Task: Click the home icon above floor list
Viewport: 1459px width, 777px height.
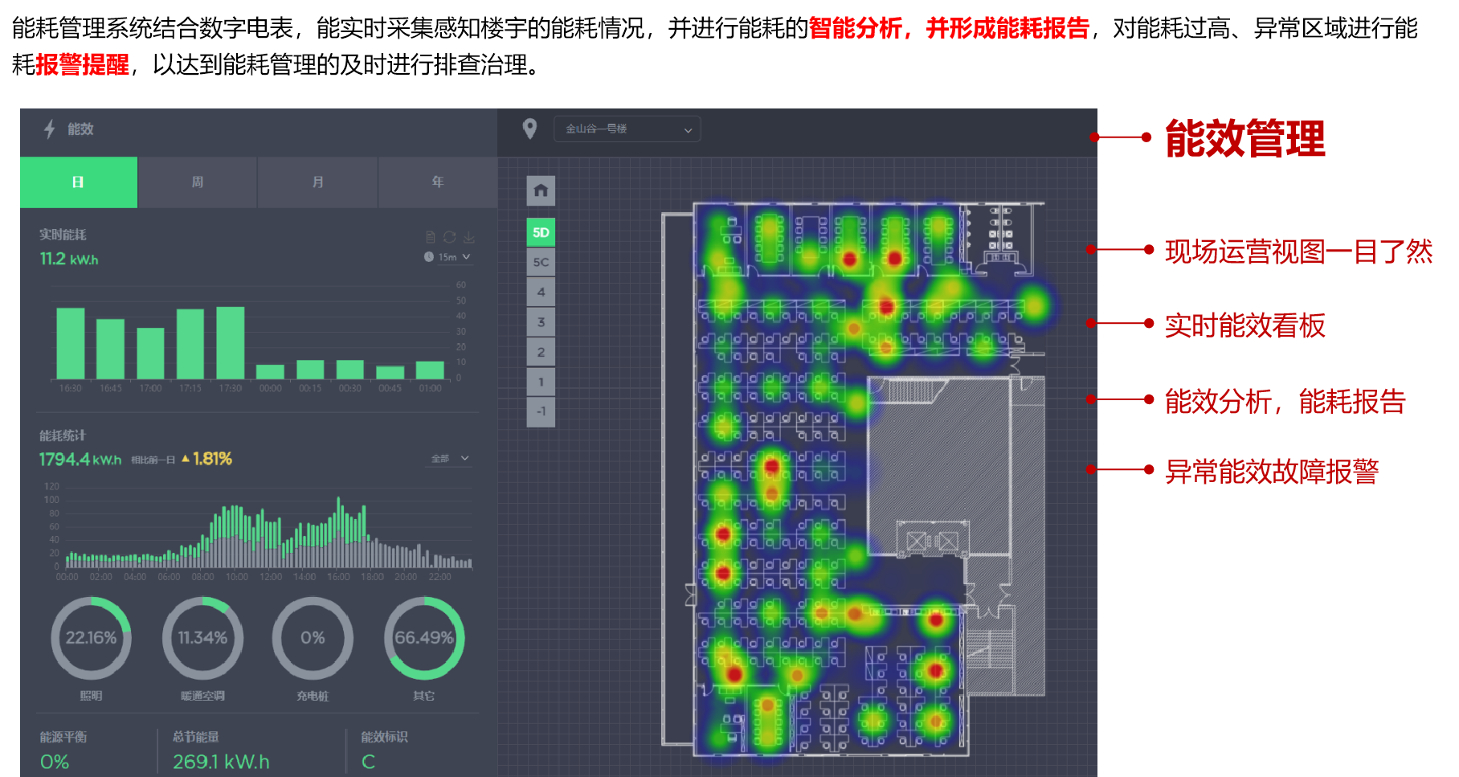Action: (x=541, y=190)
